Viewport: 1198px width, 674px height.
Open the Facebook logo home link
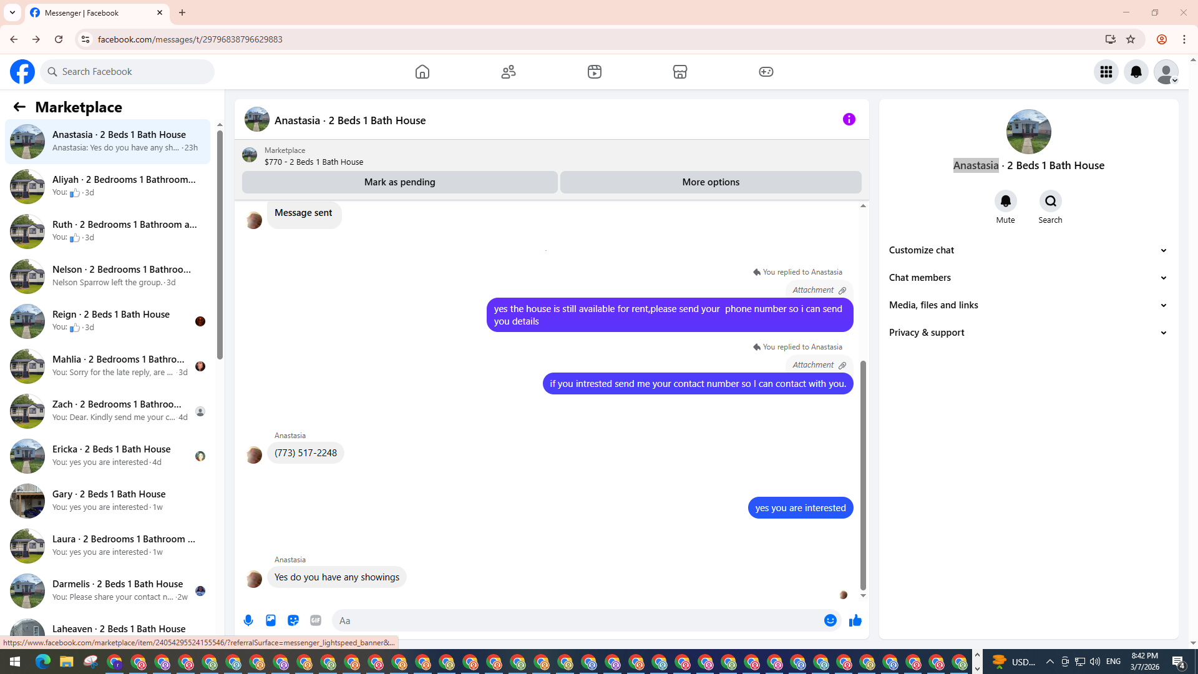(x=22, y=72)
